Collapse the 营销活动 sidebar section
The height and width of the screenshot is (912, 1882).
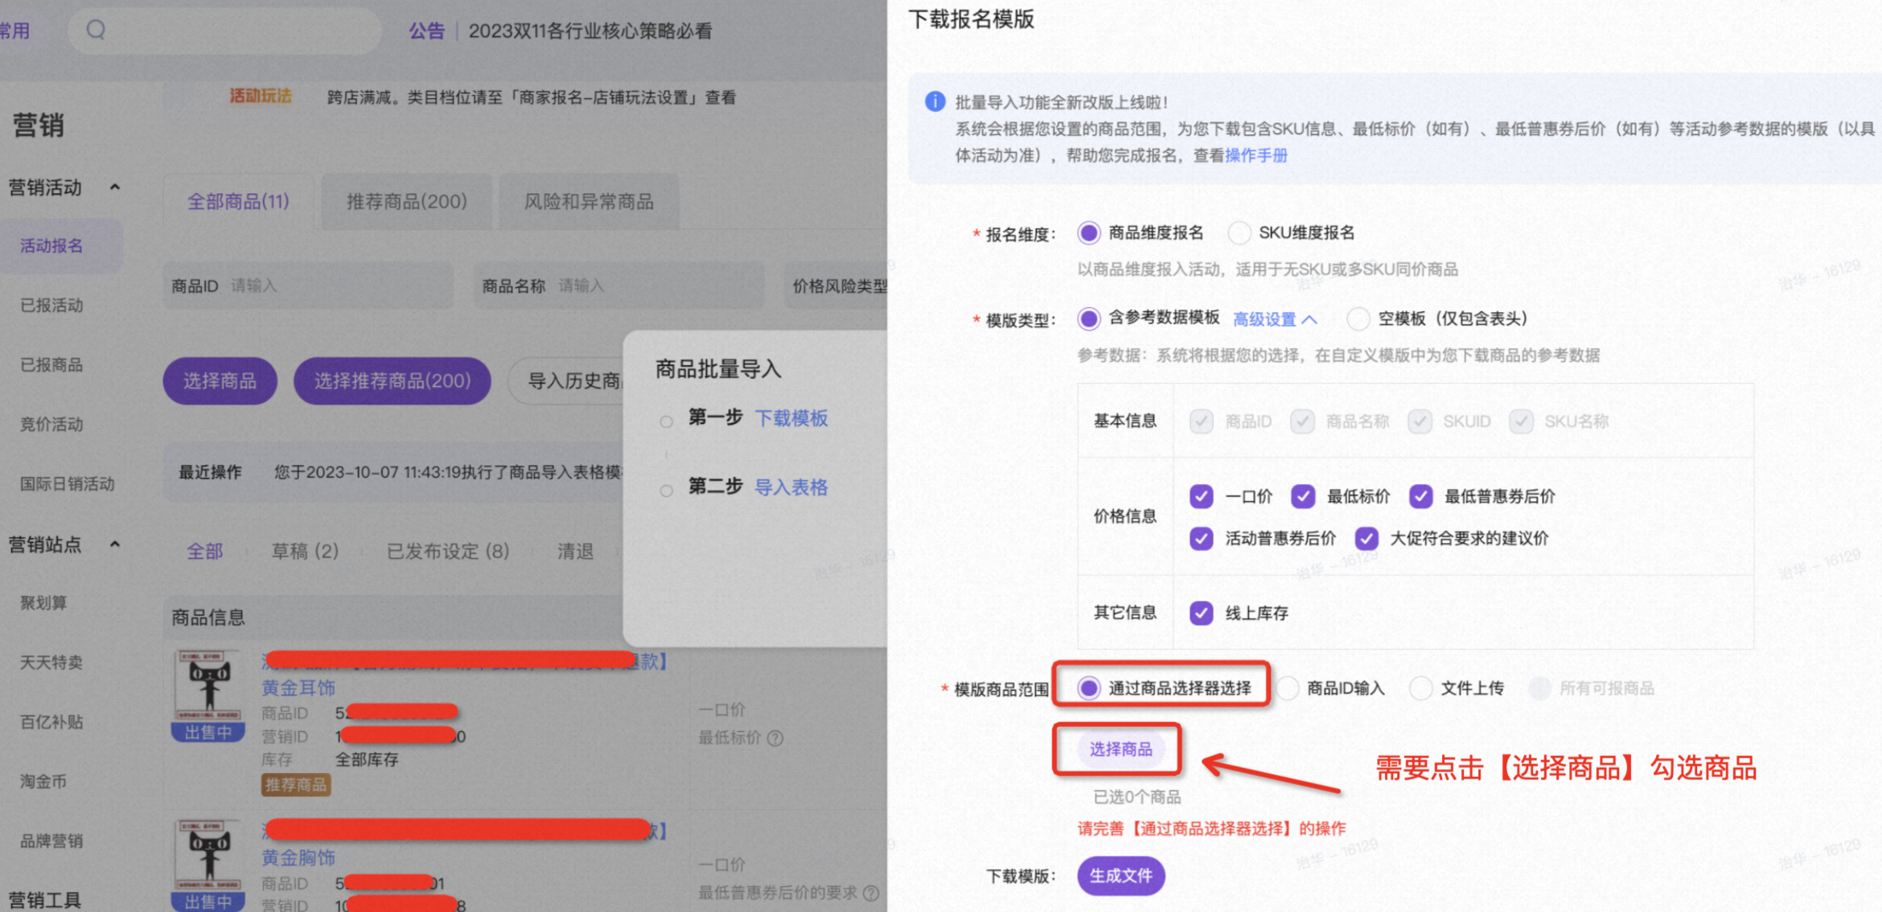click(x=115, y=187)
